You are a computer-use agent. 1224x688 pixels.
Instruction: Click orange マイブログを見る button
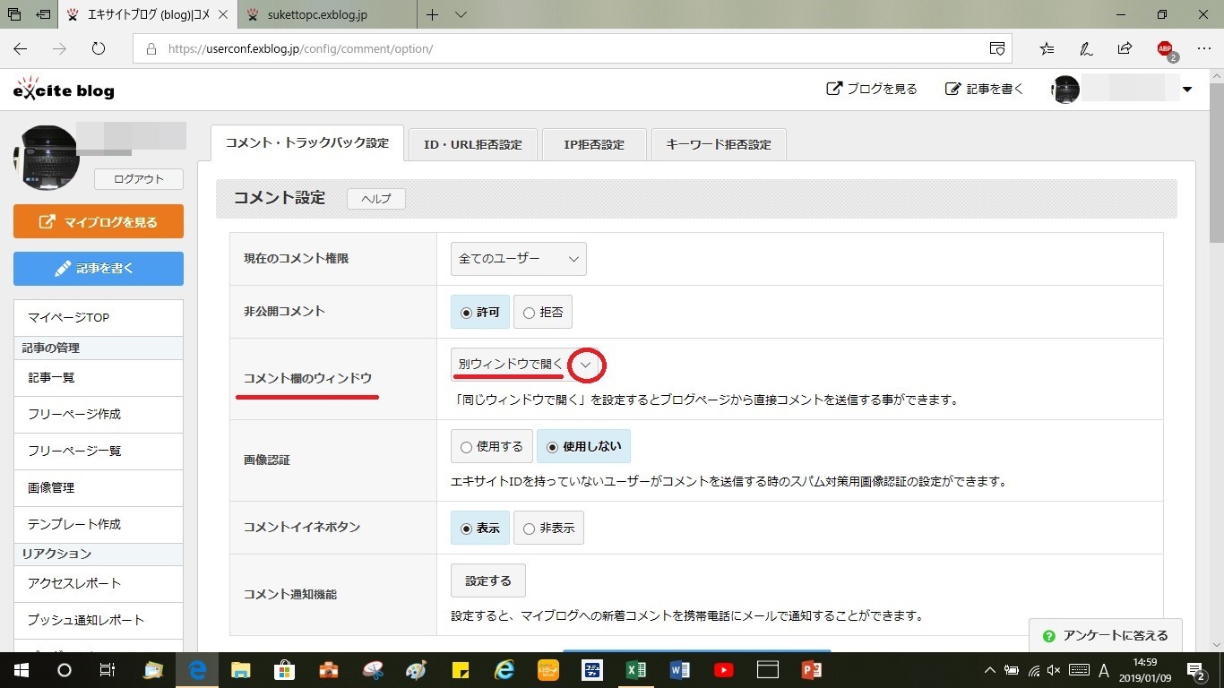(x=99, y=221)
